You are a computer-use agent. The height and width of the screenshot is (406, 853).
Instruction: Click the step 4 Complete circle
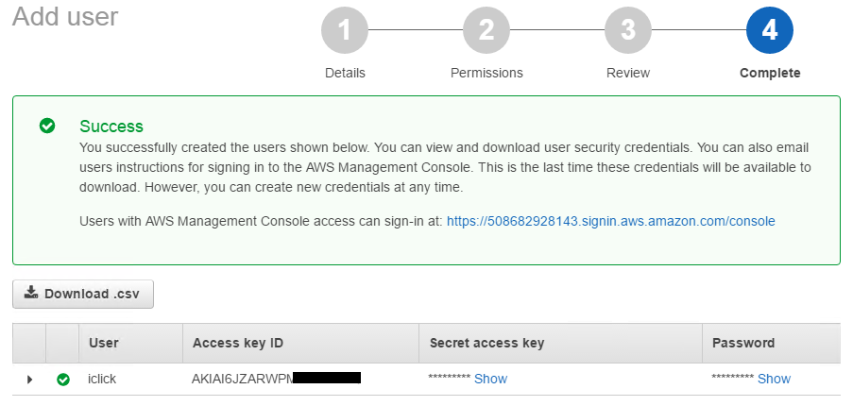[770, 30]
